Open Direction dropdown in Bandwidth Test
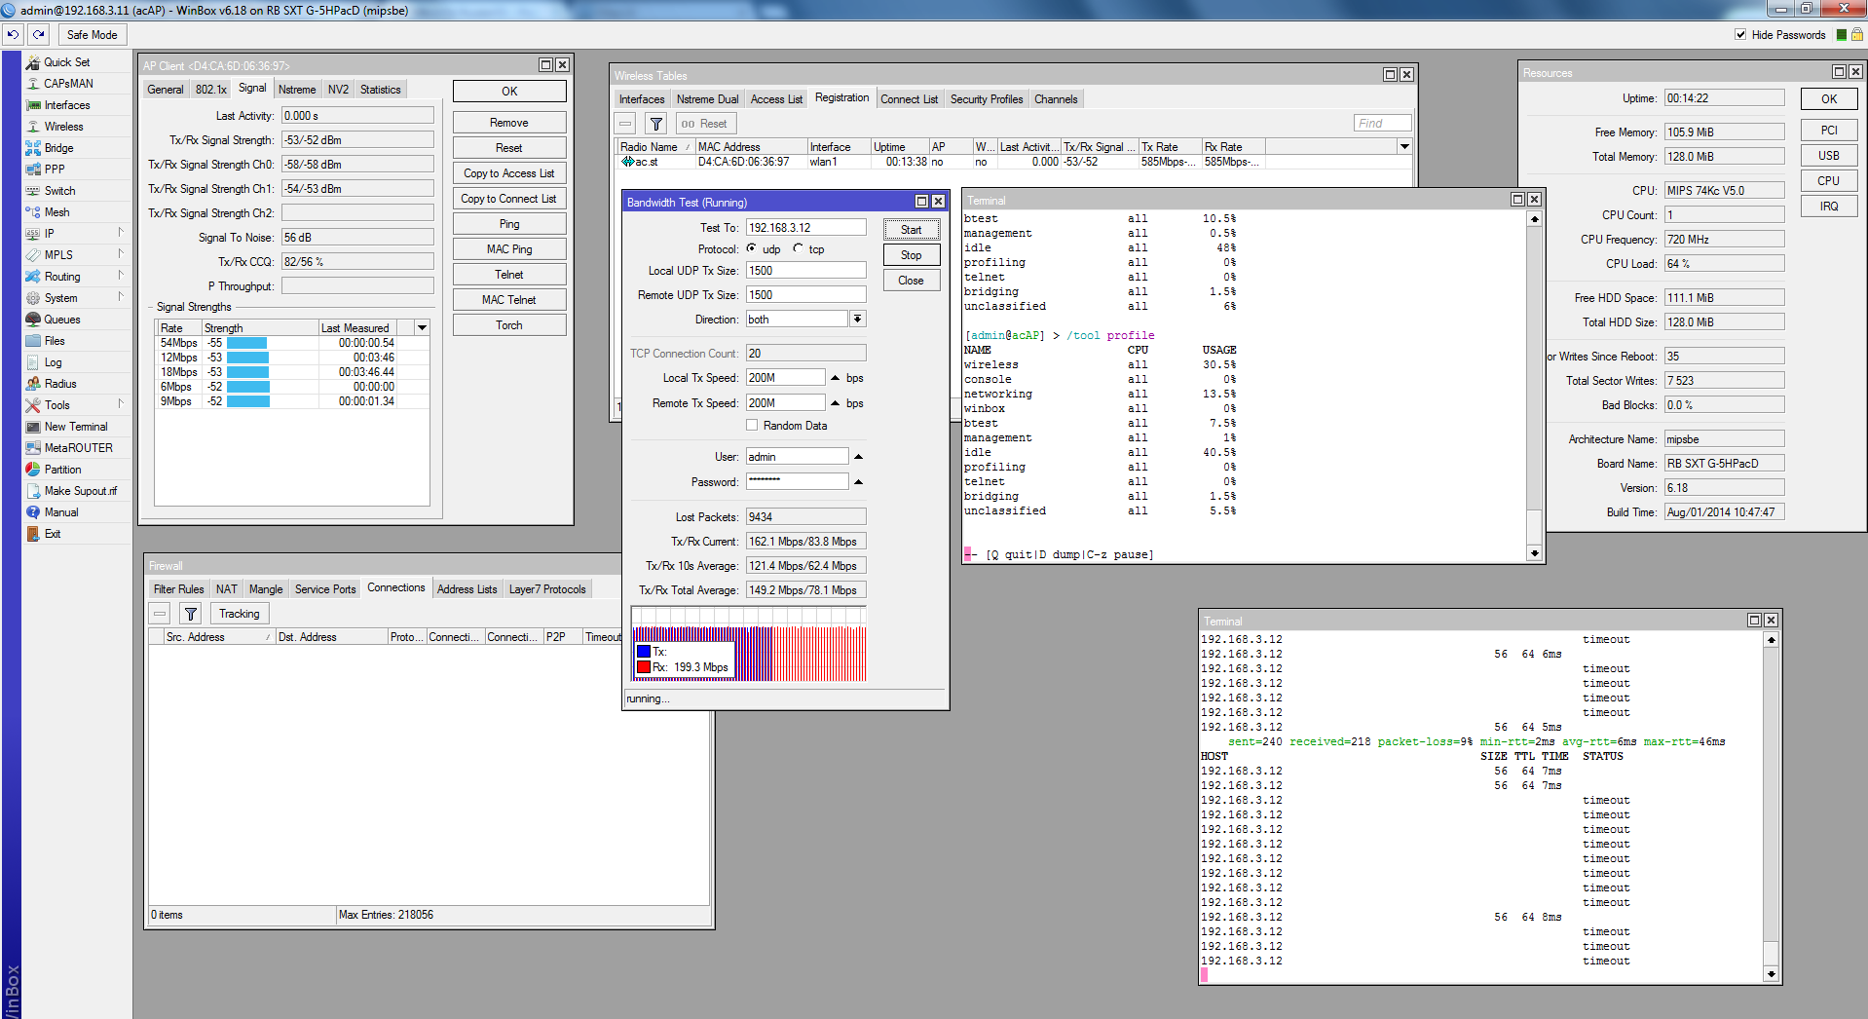Screen dimensions: 1868x1019 [857, 319]
